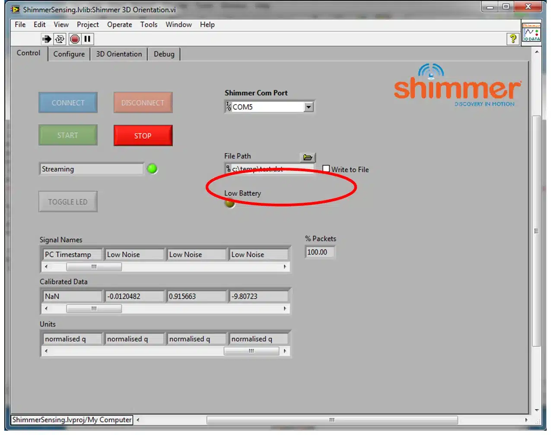Viewport: 551px width, 435px height.
Task: Click the Abort Execution stop icon
Action: (x=75, y=39)
